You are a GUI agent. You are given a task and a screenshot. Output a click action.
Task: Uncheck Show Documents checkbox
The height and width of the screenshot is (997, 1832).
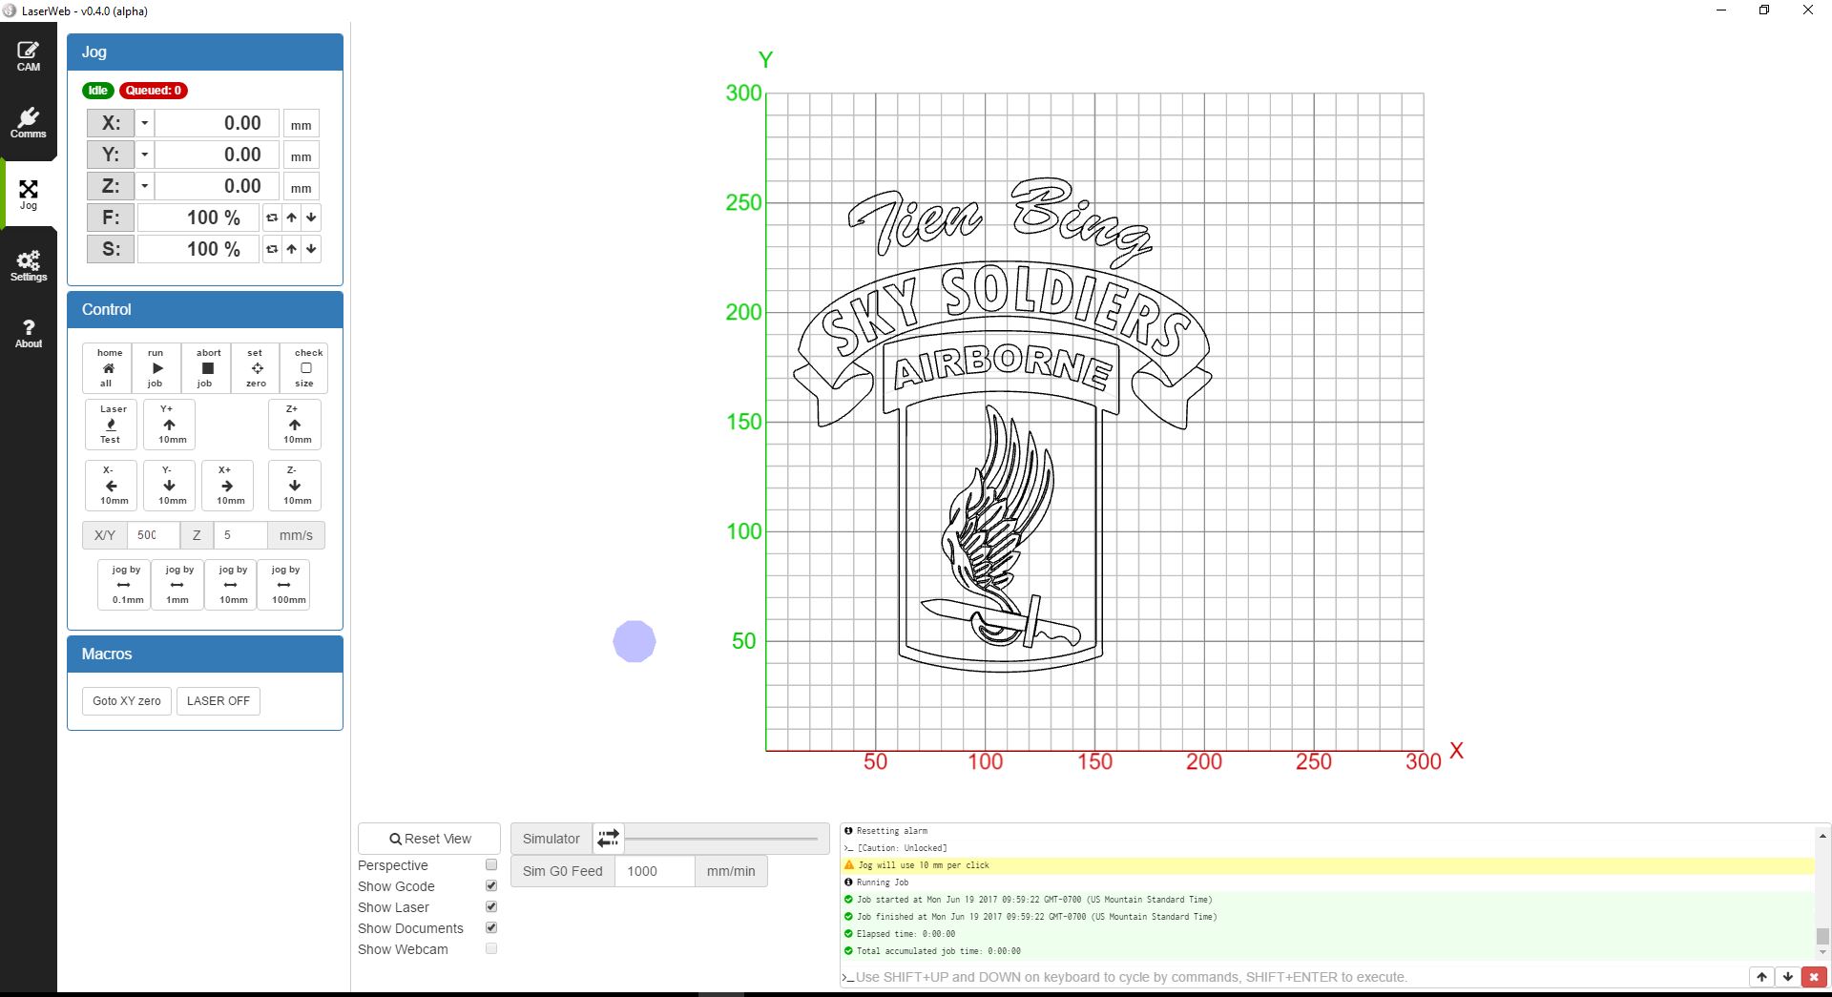tap(491, 927)
